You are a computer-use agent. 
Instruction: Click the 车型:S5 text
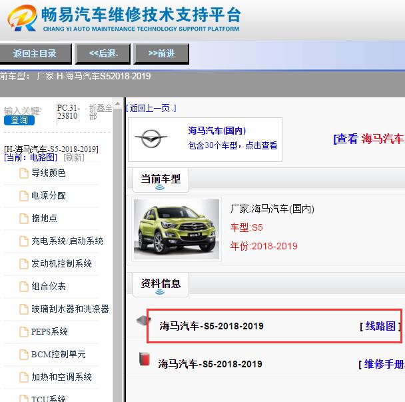pyautogui.click(x=246, y=227)
